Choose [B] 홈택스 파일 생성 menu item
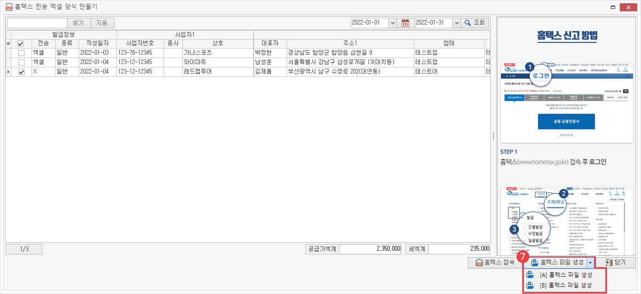The height and width of the screenshot is (294, 641). [x=565, y=286]
